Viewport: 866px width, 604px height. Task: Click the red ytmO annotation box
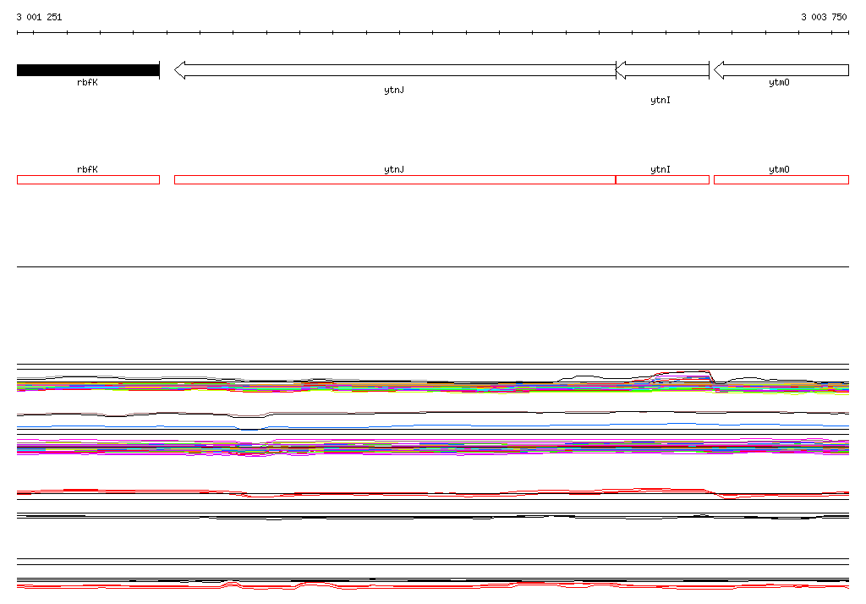tap(781, 179)
